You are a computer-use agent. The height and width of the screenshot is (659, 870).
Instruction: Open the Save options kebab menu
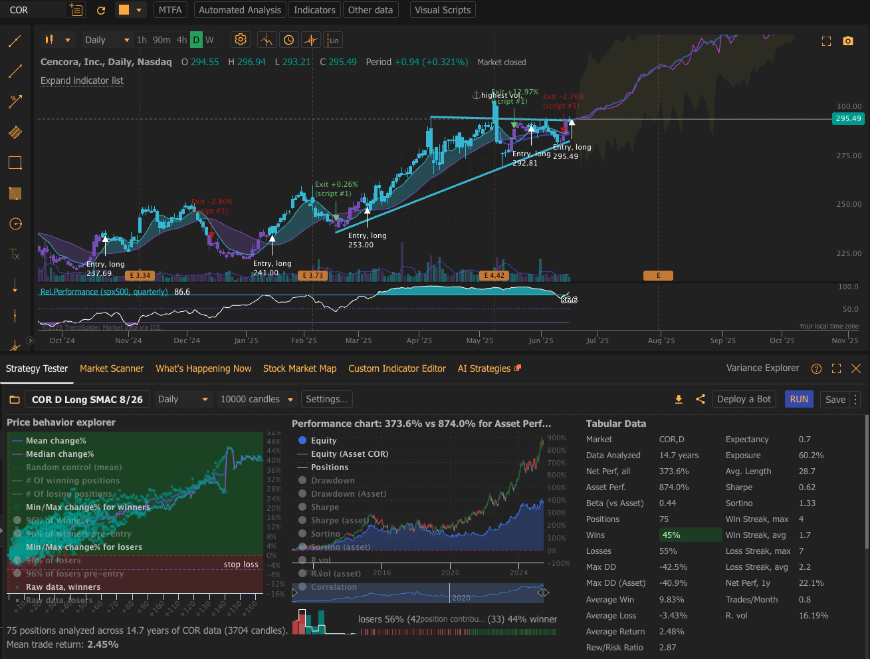click(x=855, y=399)
